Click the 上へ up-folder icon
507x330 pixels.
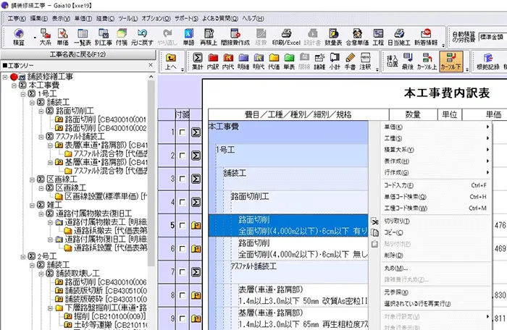coord(171,61)
